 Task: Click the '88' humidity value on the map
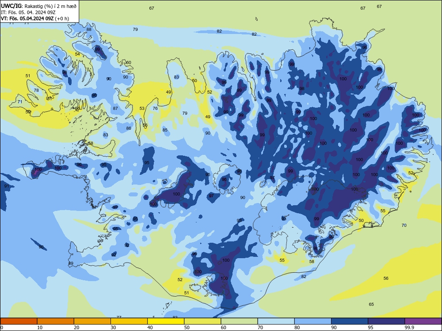[x=89, y=29]
